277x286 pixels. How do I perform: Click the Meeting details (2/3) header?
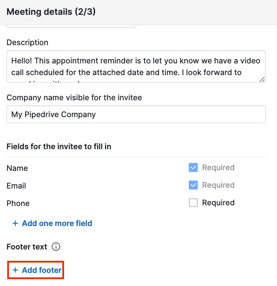click(51, 12)
